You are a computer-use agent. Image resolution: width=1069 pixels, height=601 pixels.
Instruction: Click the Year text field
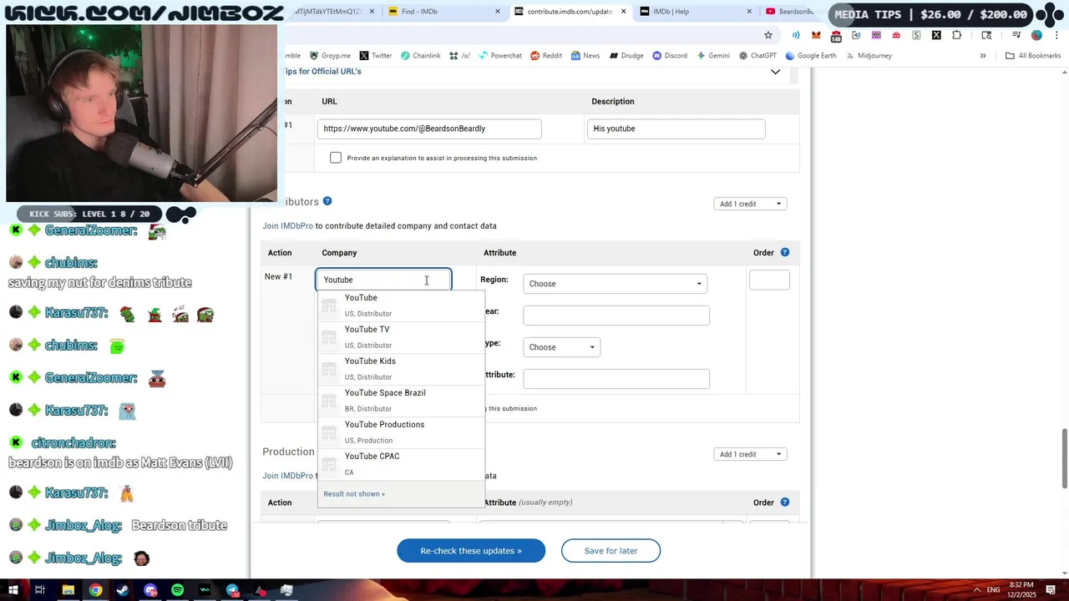[x=616, y=316]
